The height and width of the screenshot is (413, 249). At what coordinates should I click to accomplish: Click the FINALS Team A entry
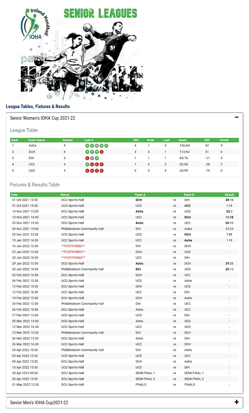click(141, 385)
